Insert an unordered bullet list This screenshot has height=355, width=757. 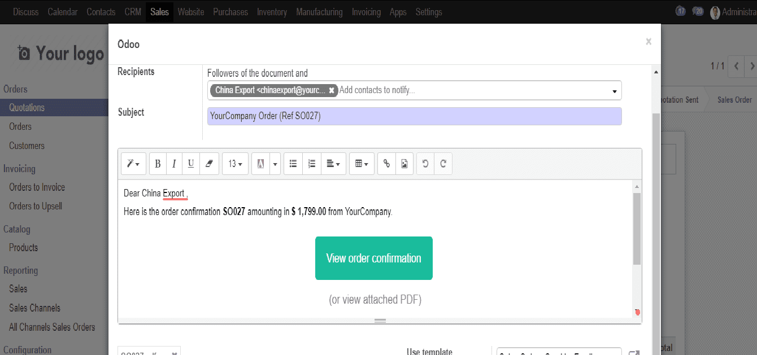pos(293,164)
